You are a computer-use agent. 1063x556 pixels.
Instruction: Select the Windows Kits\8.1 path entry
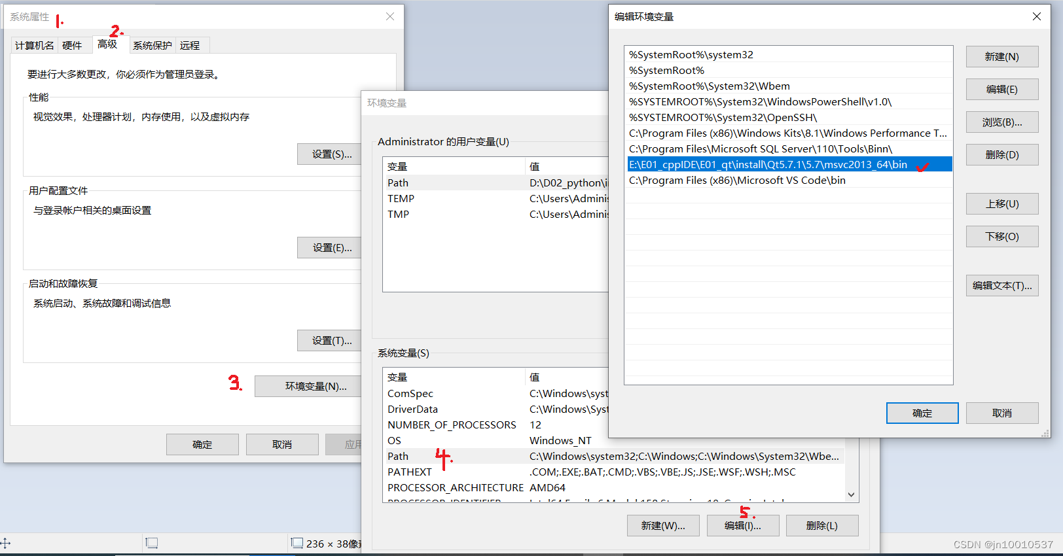point(789,133)
